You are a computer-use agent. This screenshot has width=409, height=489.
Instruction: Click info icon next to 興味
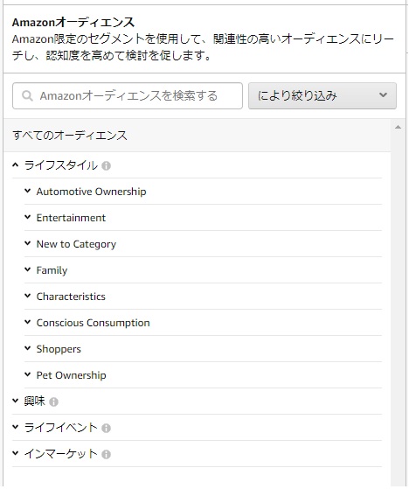53,402
